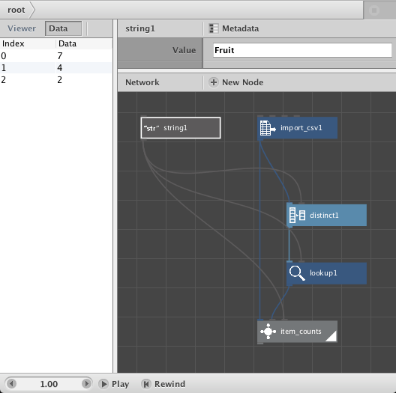The height and width of the screenshot is (393, 396).
Task: Click the New Node button label
Action: click(x=242, y=82)
